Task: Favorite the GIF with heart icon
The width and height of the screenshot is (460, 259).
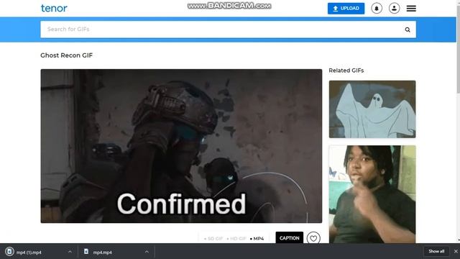Action: (x=313, y=238)
